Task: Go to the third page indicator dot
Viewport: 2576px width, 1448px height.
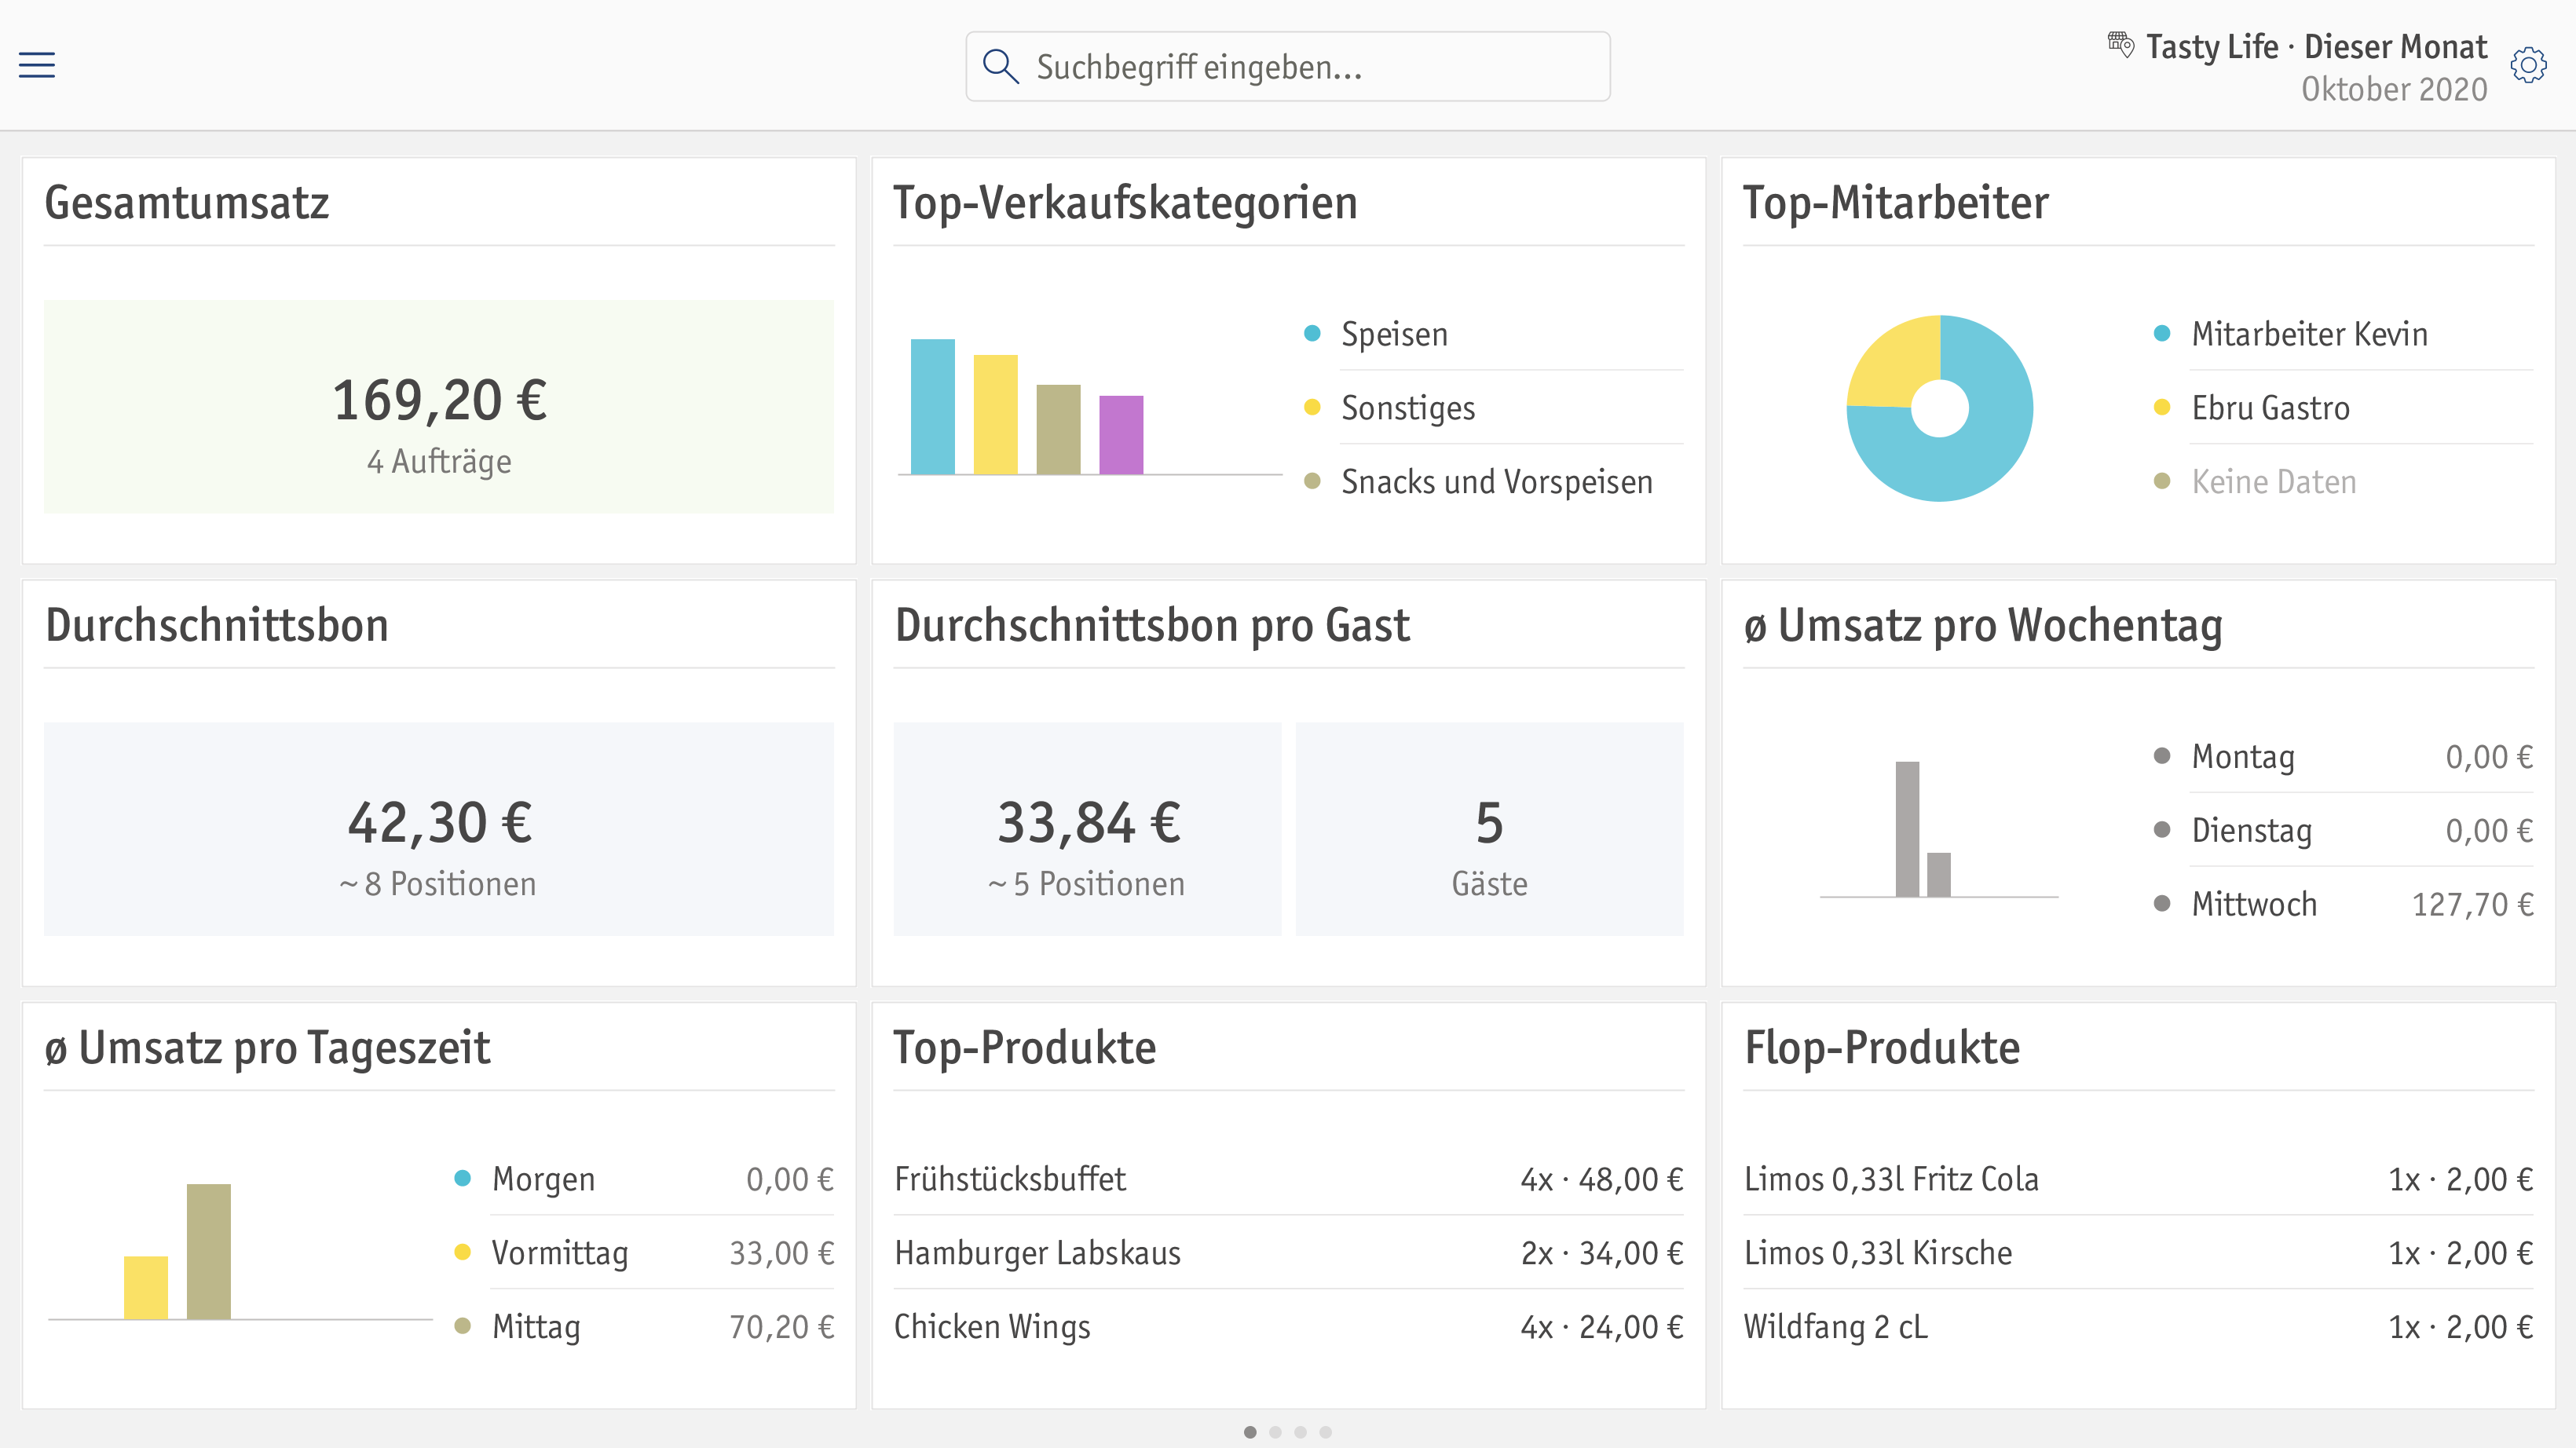Action: pyautogui.click(x=1300, y=1432)
